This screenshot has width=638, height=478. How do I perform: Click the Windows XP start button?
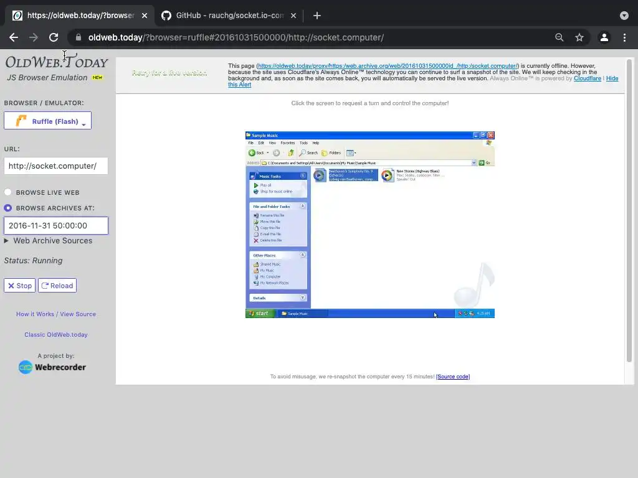(x=259, y=314)
